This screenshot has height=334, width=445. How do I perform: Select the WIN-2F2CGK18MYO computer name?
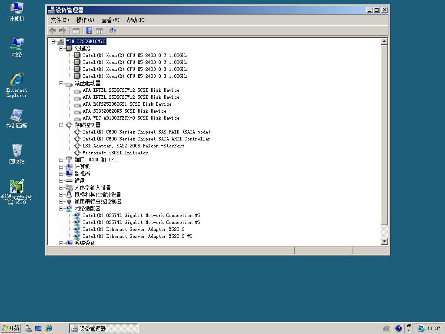click(x=86, y=41)
